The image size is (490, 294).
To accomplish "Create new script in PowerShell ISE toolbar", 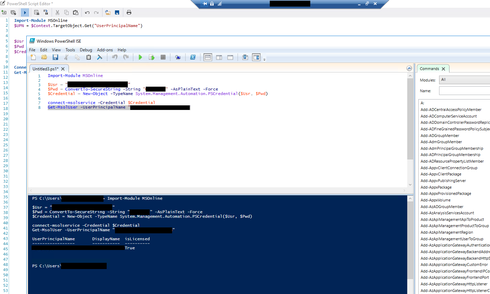I will click(x=33, y=57).
